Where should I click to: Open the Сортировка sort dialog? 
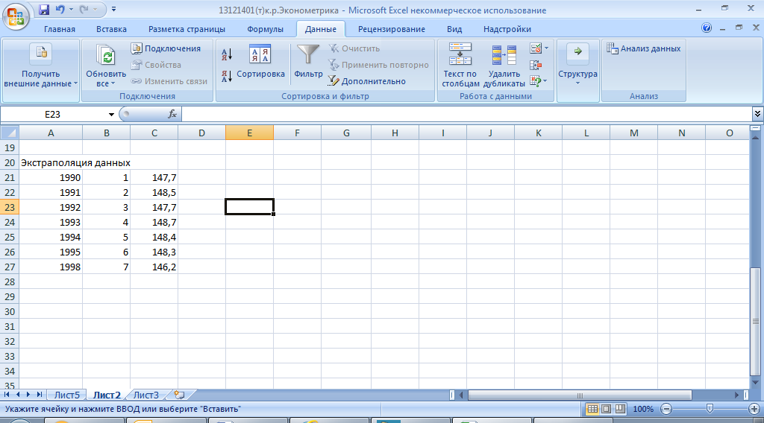click(260, 61)
